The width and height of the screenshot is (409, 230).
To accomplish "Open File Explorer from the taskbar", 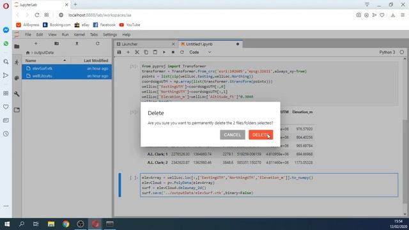I will [51, 224].
